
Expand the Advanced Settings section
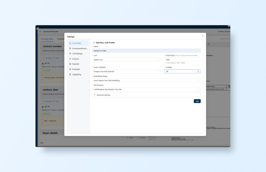103,95
